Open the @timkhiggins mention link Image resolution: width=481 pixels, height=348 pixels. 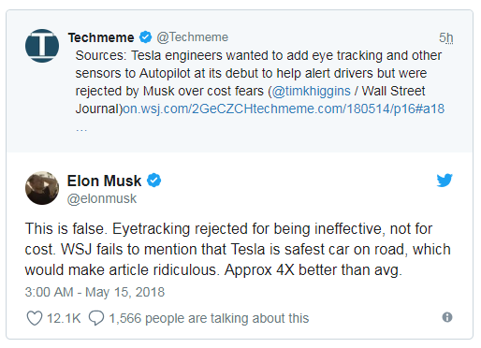click(x=311, y=91)
